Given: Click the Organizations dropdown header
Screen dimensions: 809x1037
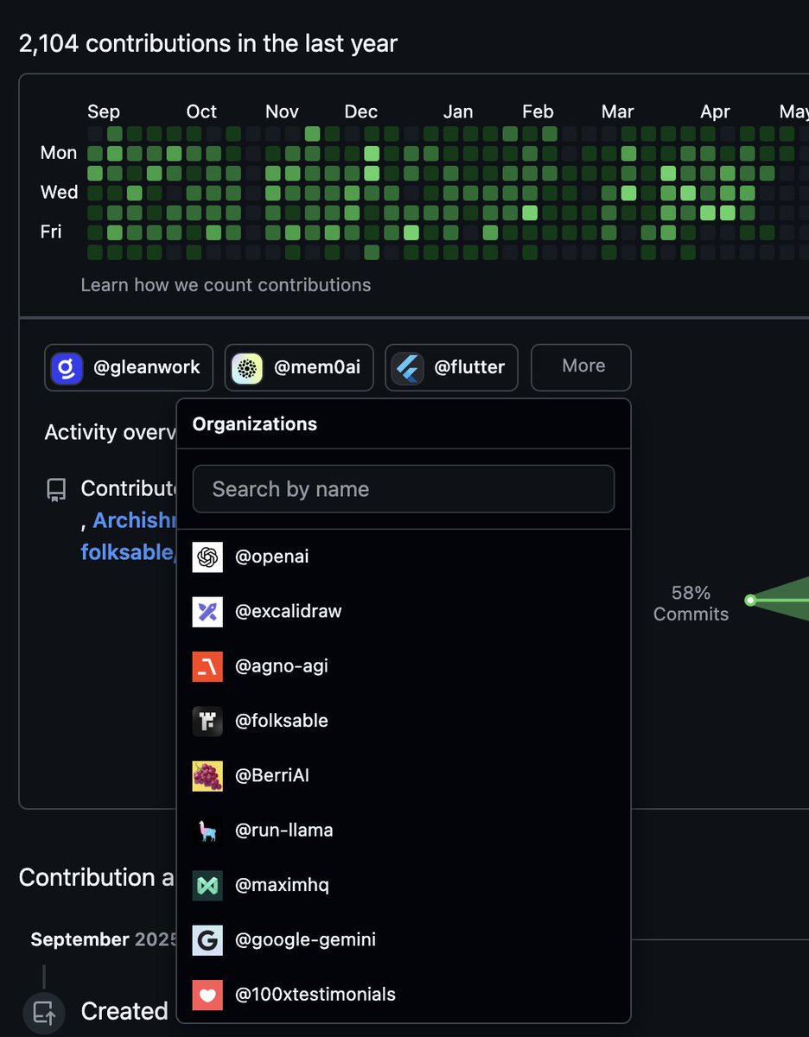Looking at the screenshot, I should pyautogui.click(x=254, y=424).
